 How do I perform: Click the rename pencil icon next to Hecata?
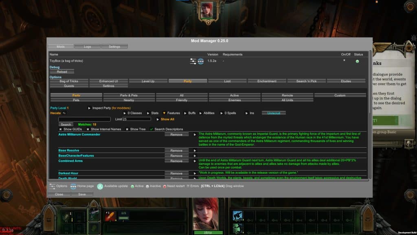coord(64,113)
